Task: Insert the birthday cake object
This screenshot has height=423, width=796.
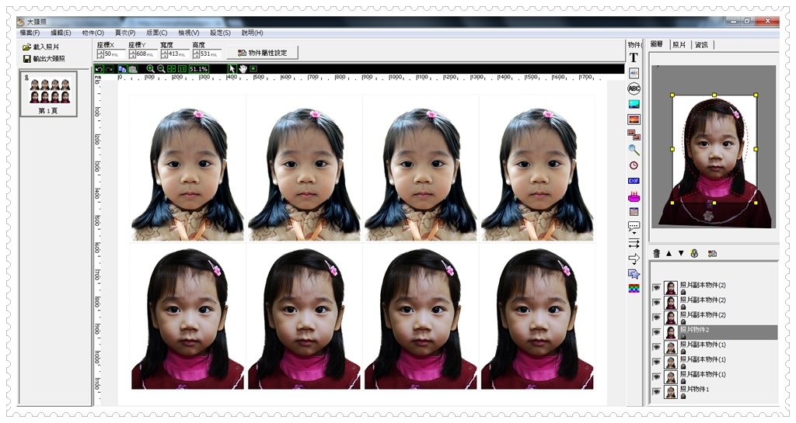Action: [x=634, y=196]
